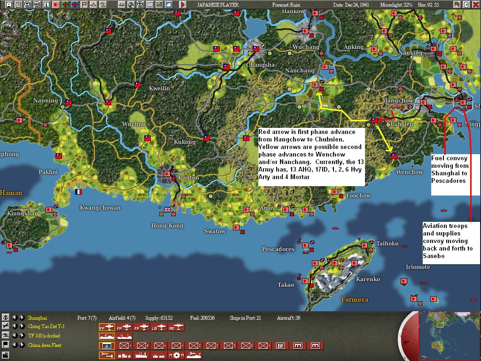Screen dimensions: 481x361
Task: Click the 'Port: 7(7)' value
Action: [87, 318]
